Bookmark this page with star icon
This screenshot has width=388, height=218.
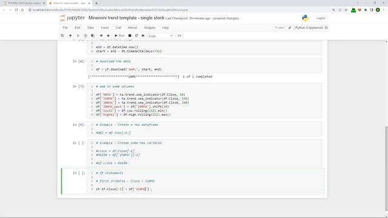346,10
